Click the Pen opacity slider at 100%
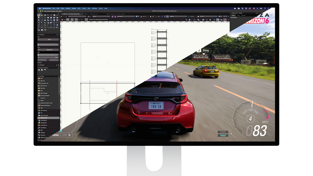This screenshot has height=176, width=313. click(x=48, y=55)
